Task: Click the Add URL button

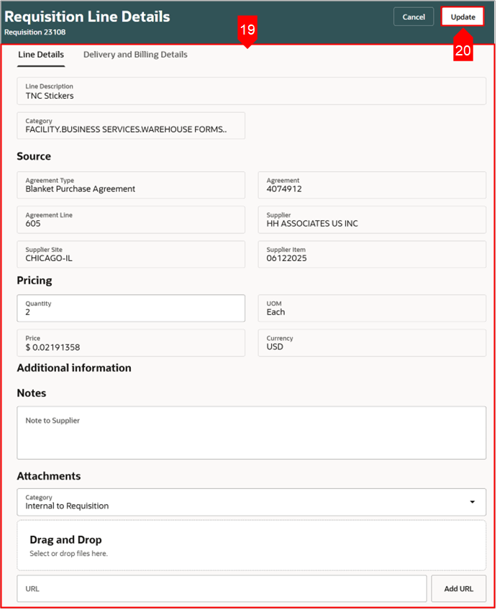Action: coord(458,588)
